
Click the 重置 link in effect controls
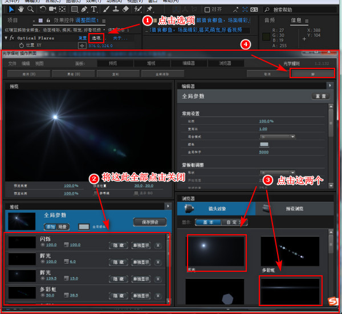click(x=83, y=38)
